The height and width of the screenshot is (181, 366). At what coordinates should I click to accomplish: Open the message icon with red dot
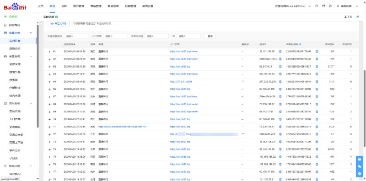coord(323,6)
